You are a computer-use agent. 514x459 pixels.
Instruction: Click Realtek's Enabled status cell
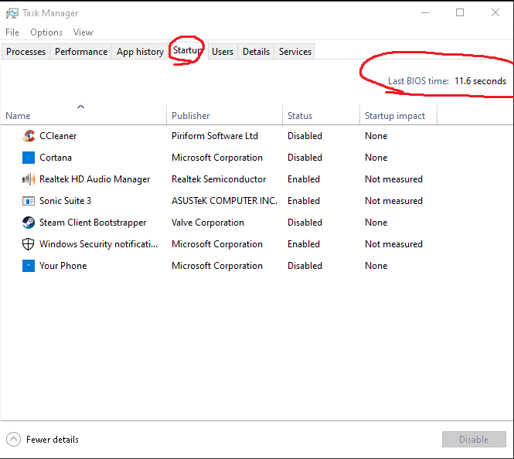304,179
